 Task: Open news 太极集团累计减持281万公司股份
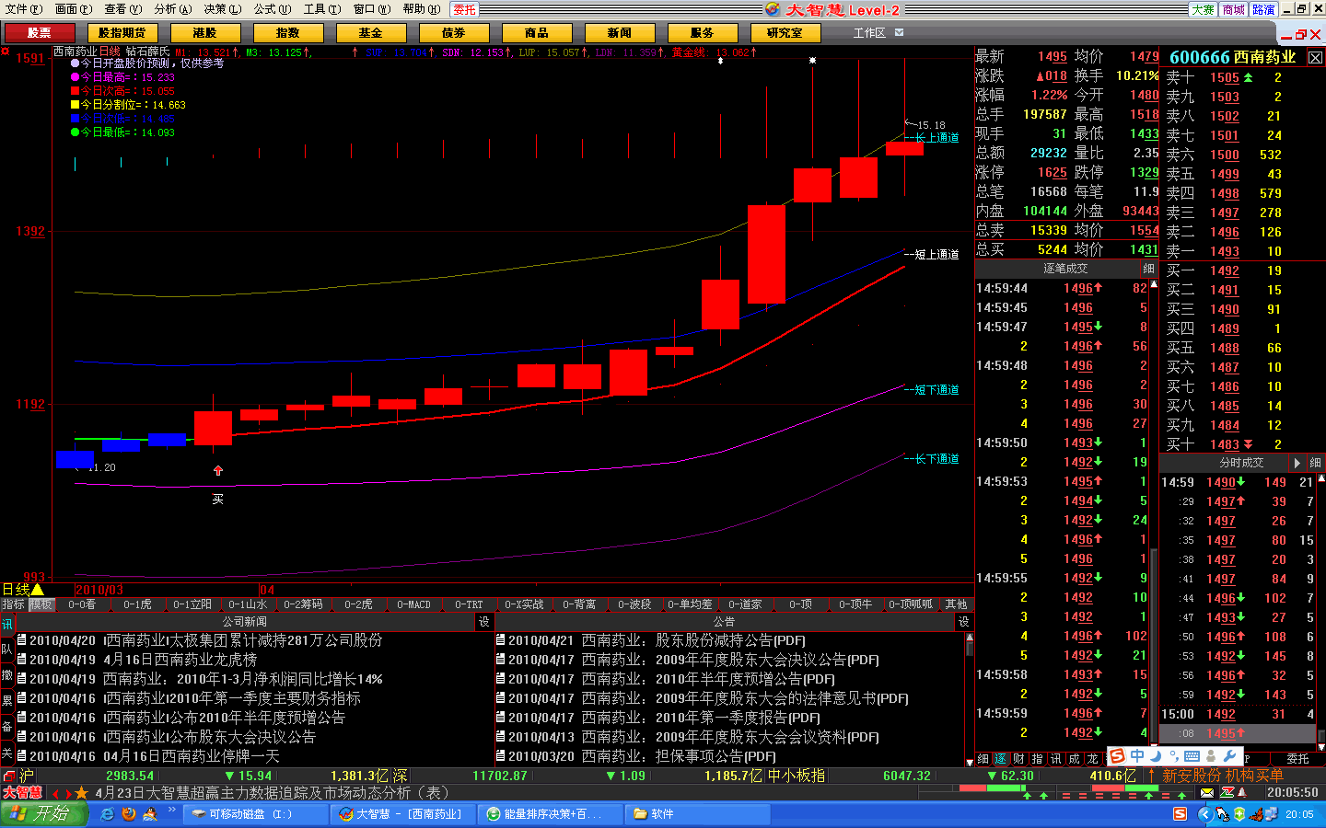pyautogui.click(x=243, y=640)
